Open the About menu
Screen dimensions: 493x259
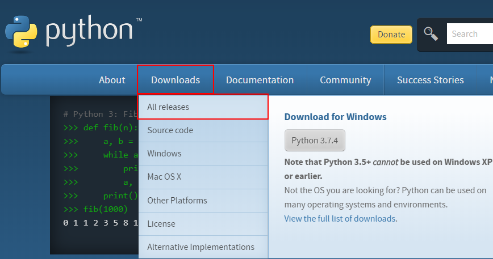pyautogui.click(x=112, y=80)
